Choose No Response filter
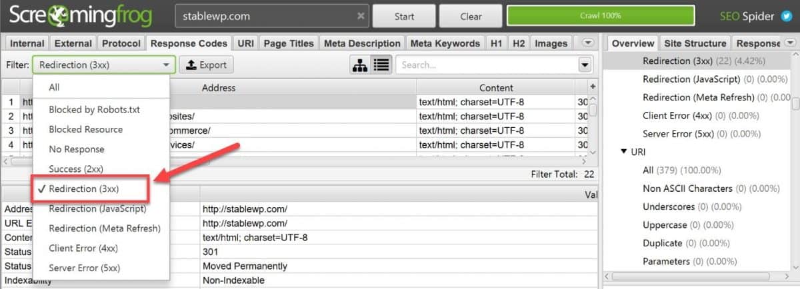This screenshot has width=800, height=289. click(x=101, y=149)
